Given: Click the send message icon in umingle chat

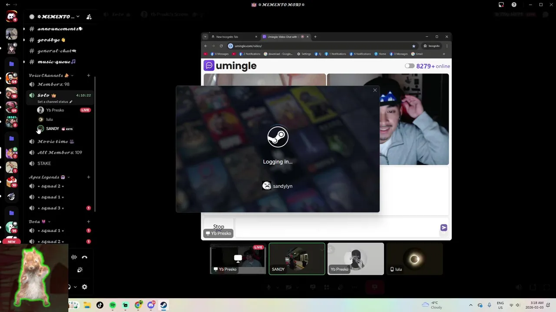Looking at the screenshot, I should click(x=443, y=227).
